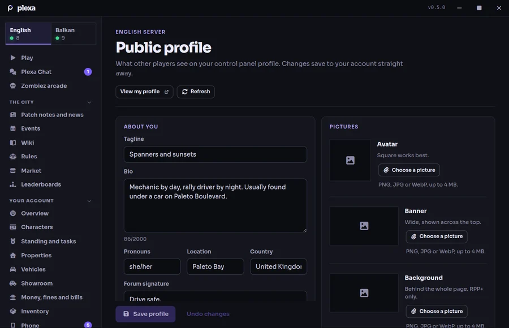Collapse THE CITY sidebar section

tap(89, 102)
